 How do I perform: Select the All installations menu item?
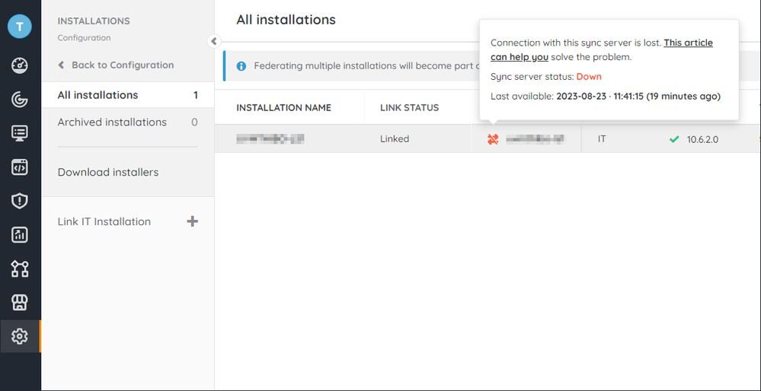pyautogui.click(x=98, y=95)
